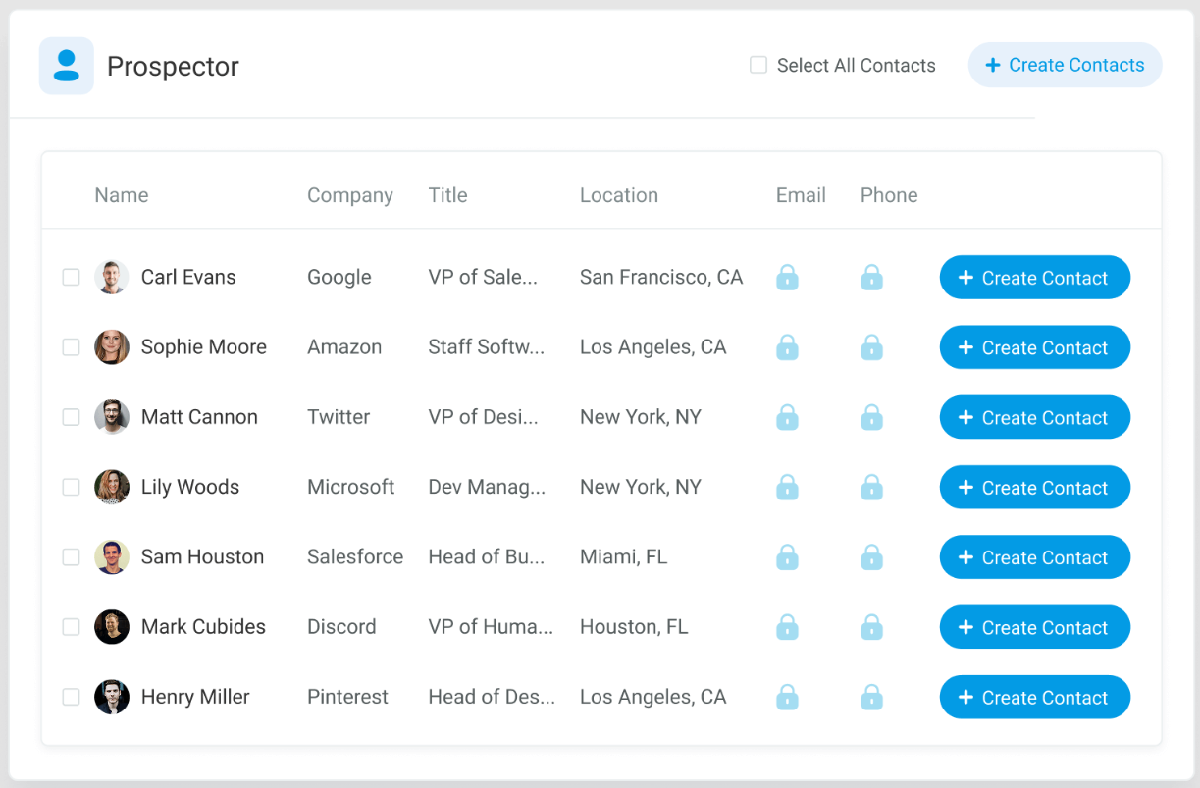This screenshot has height=788, width=1200.
Task: Click the name Carl Evans
Action: (x=188, y=277)
